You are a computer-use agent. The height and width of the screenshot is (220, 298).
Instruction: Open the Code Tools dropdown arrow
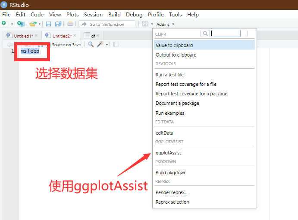(107, 45)
